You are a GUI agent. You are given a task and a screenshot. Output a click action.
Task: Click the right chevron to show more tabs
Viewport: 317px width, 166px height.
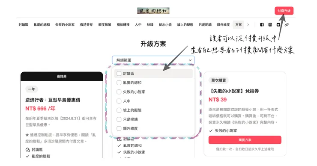pyautogui.click(x=248, y=25)
